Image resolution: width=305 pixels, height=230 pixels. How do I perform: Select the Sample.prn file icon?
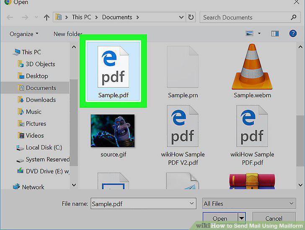183,67
